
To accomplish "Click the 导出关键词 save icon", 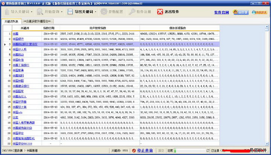I will (70, 12).
